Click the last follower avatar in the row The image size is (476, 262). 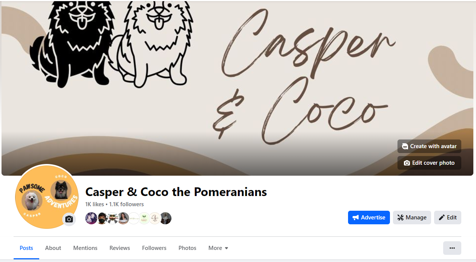[x=165, y=218]
